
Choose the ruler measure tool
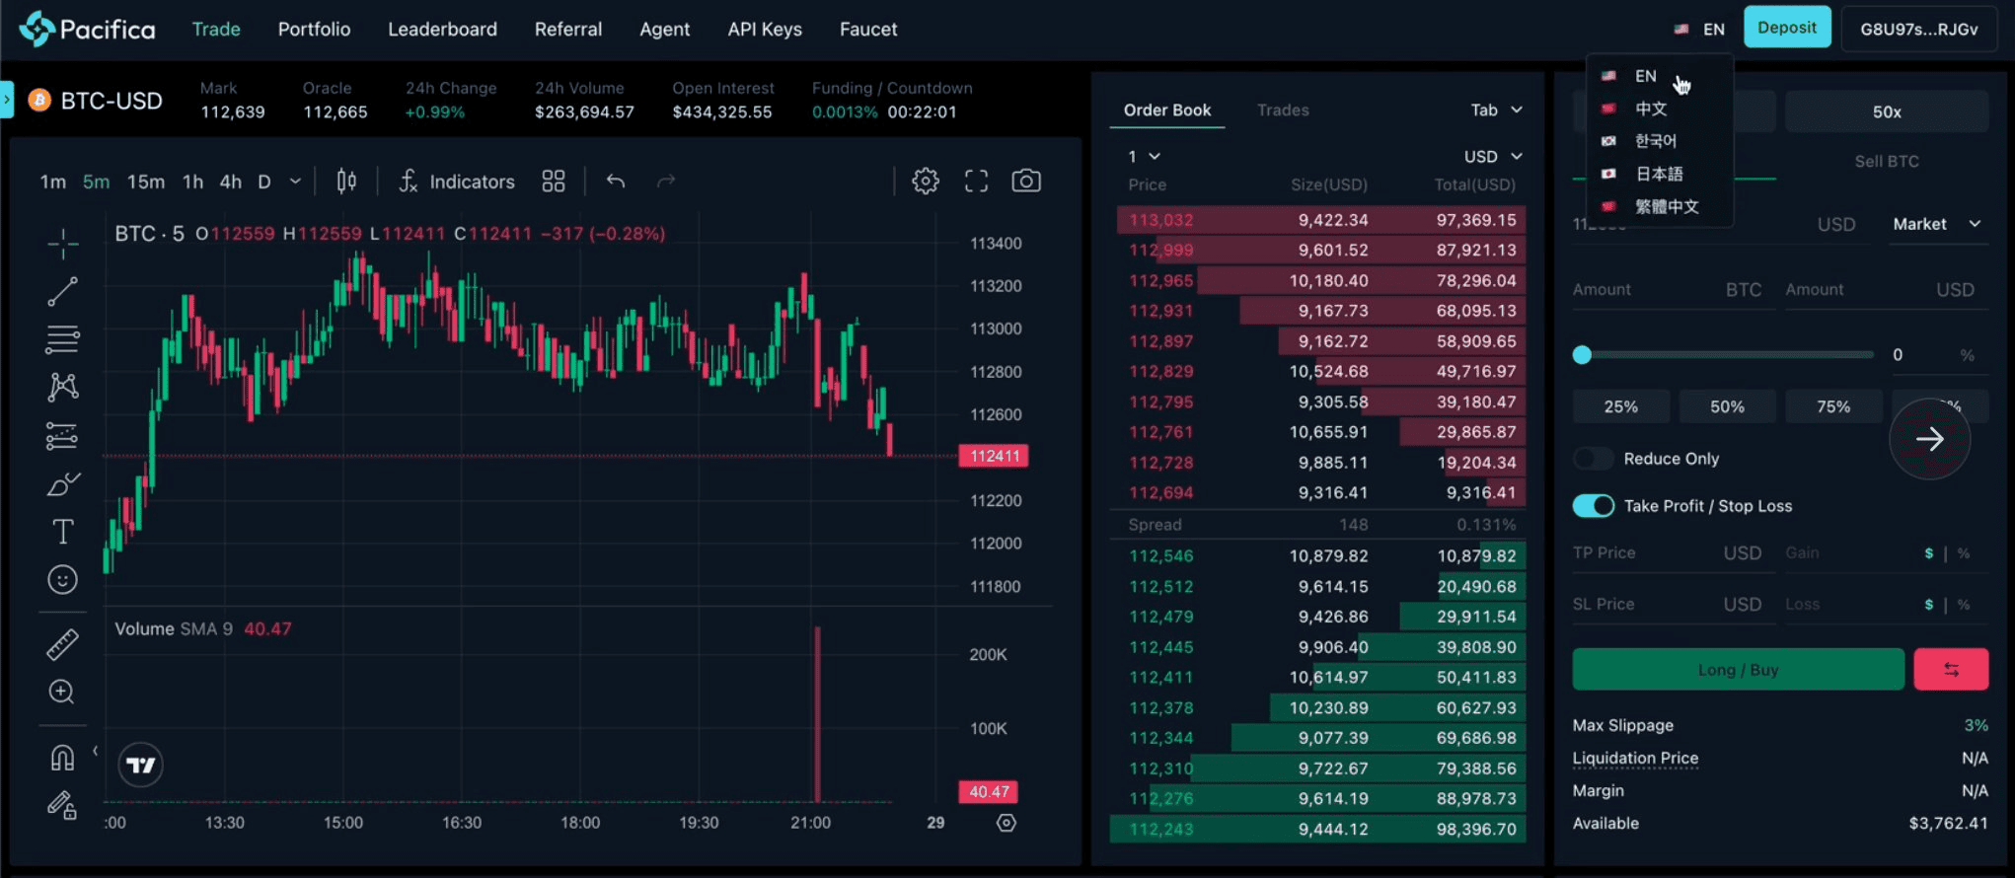tap(62, 645)
